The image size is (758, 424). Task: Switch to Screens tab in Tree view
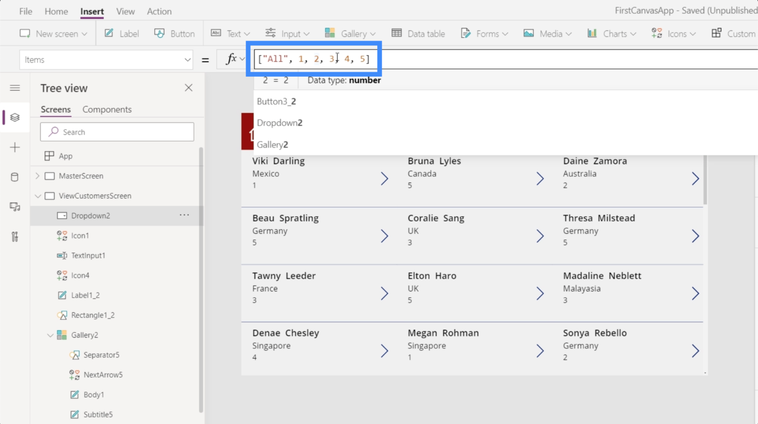point(56,110)
